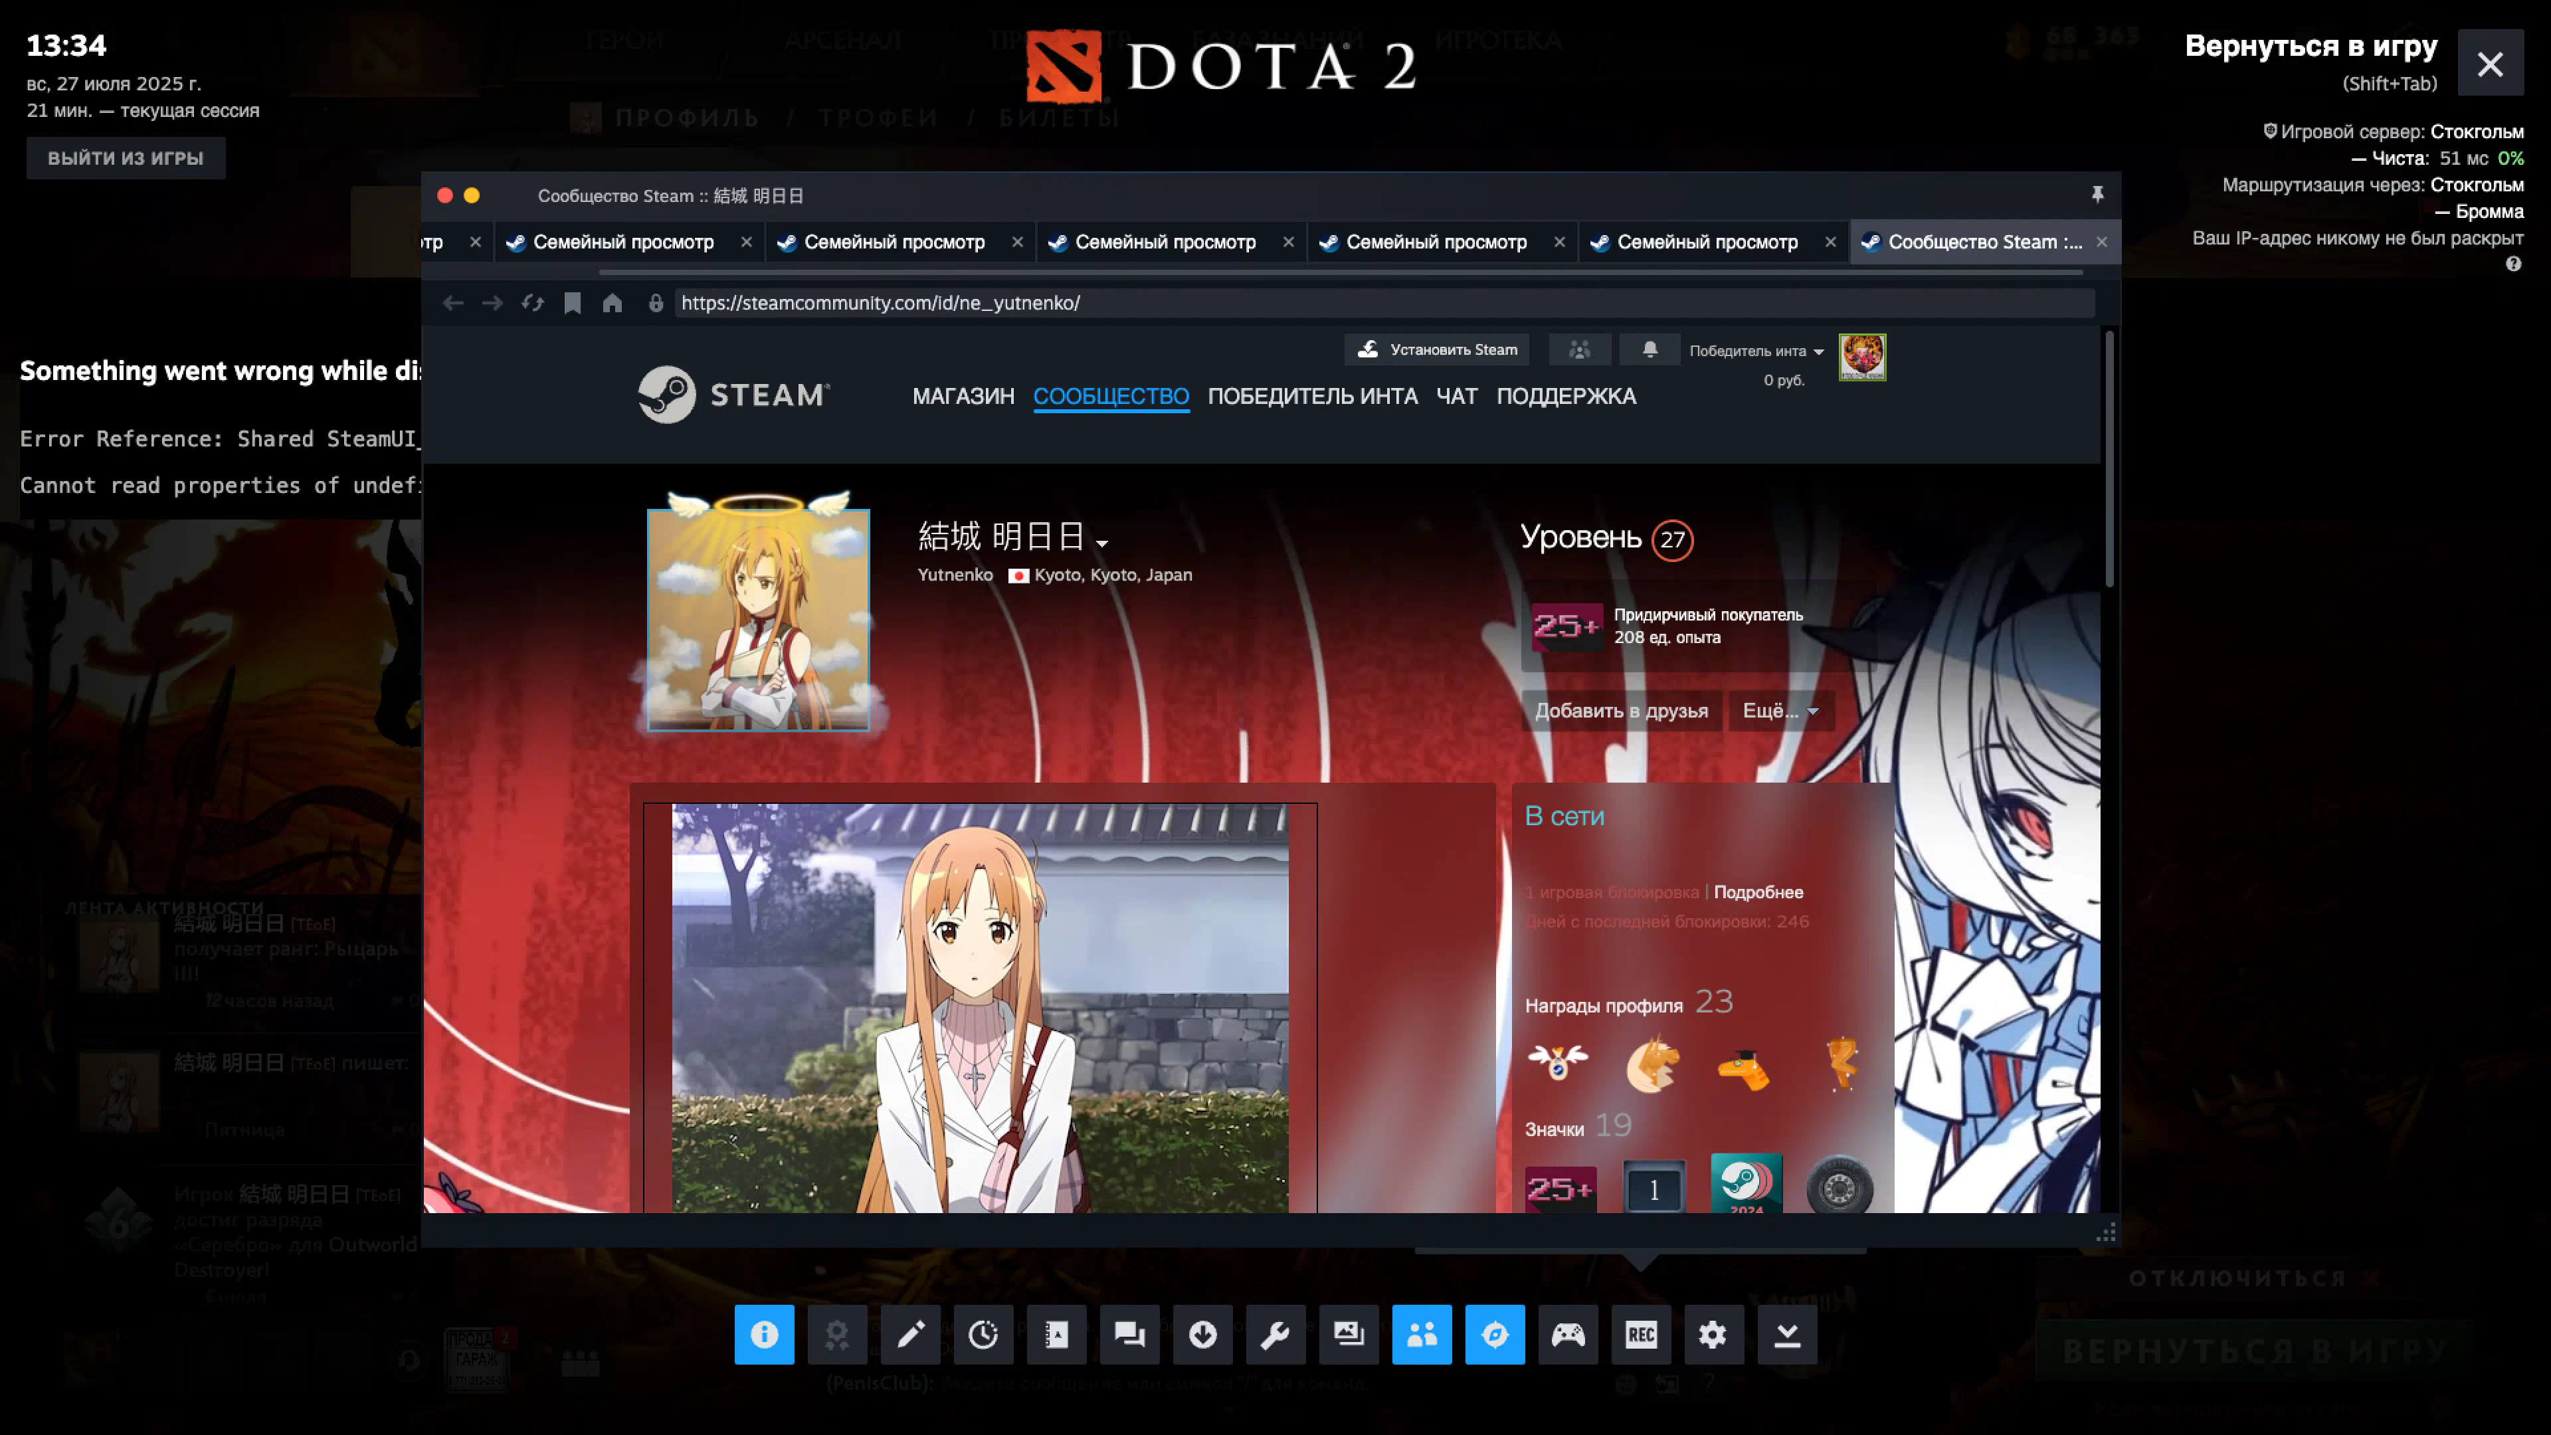Bookmark page with bookmark icon

click(573, 303)
